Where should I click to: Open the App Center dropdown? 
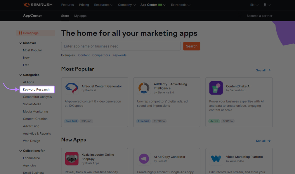153,5
